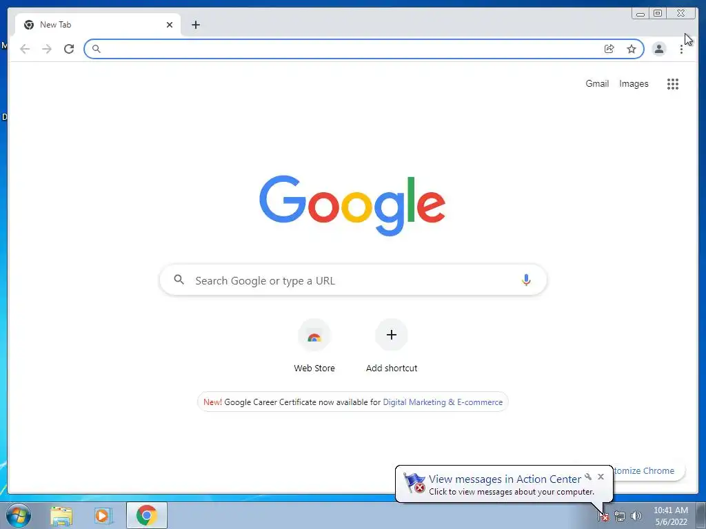The height and width of the screenshot is (529, 706).
Task: Open the Gmail link
Action: click(x=597, y=83)
